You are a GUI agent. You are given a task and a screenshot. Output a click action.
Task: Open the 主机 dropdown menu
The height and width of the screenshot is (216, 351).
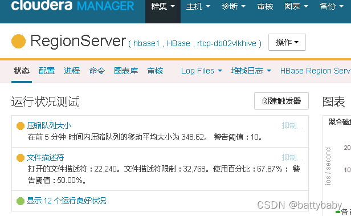198,6
